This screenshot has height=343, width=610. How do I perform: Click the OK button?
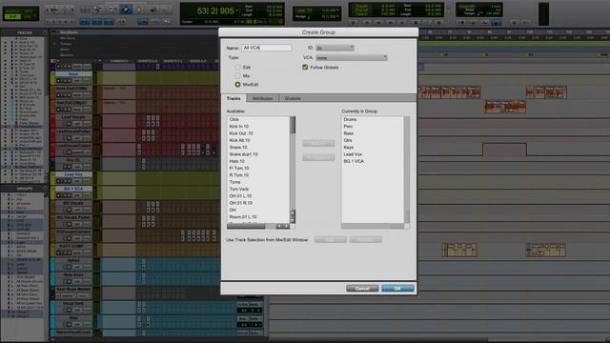[x=397, y=288]
